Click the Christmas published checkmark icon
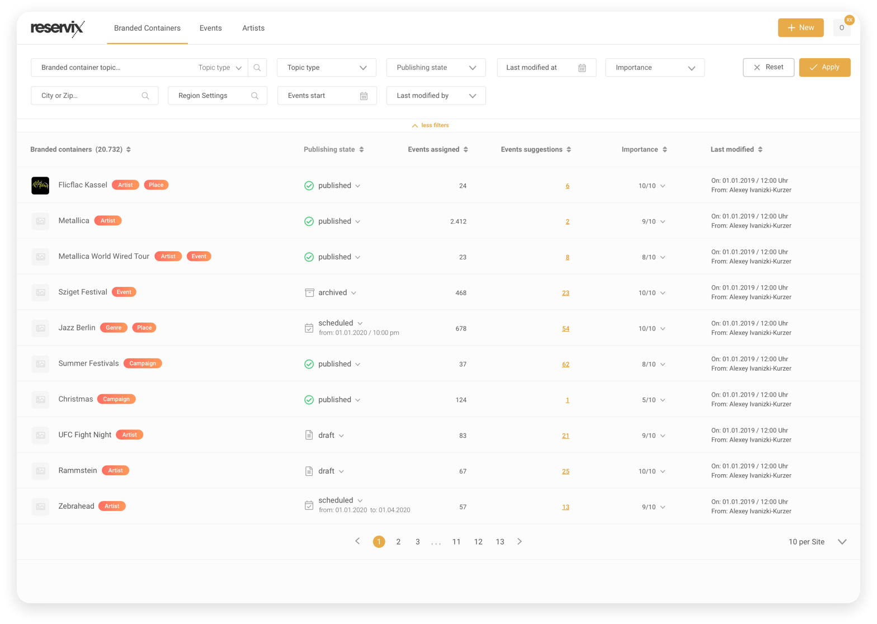 pyautogui.click(x=309, y=400)
